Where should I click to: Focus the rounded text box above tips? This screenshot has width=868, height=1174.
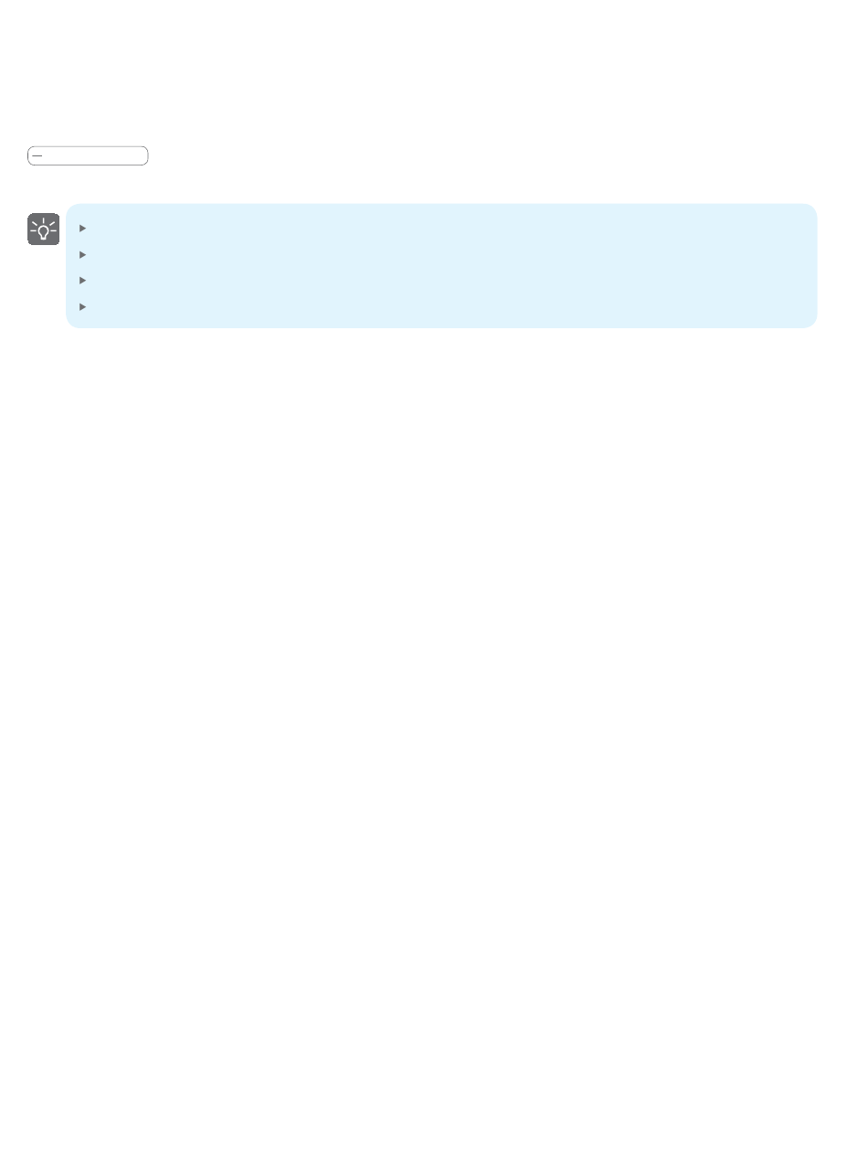click(x=88, y=155)
